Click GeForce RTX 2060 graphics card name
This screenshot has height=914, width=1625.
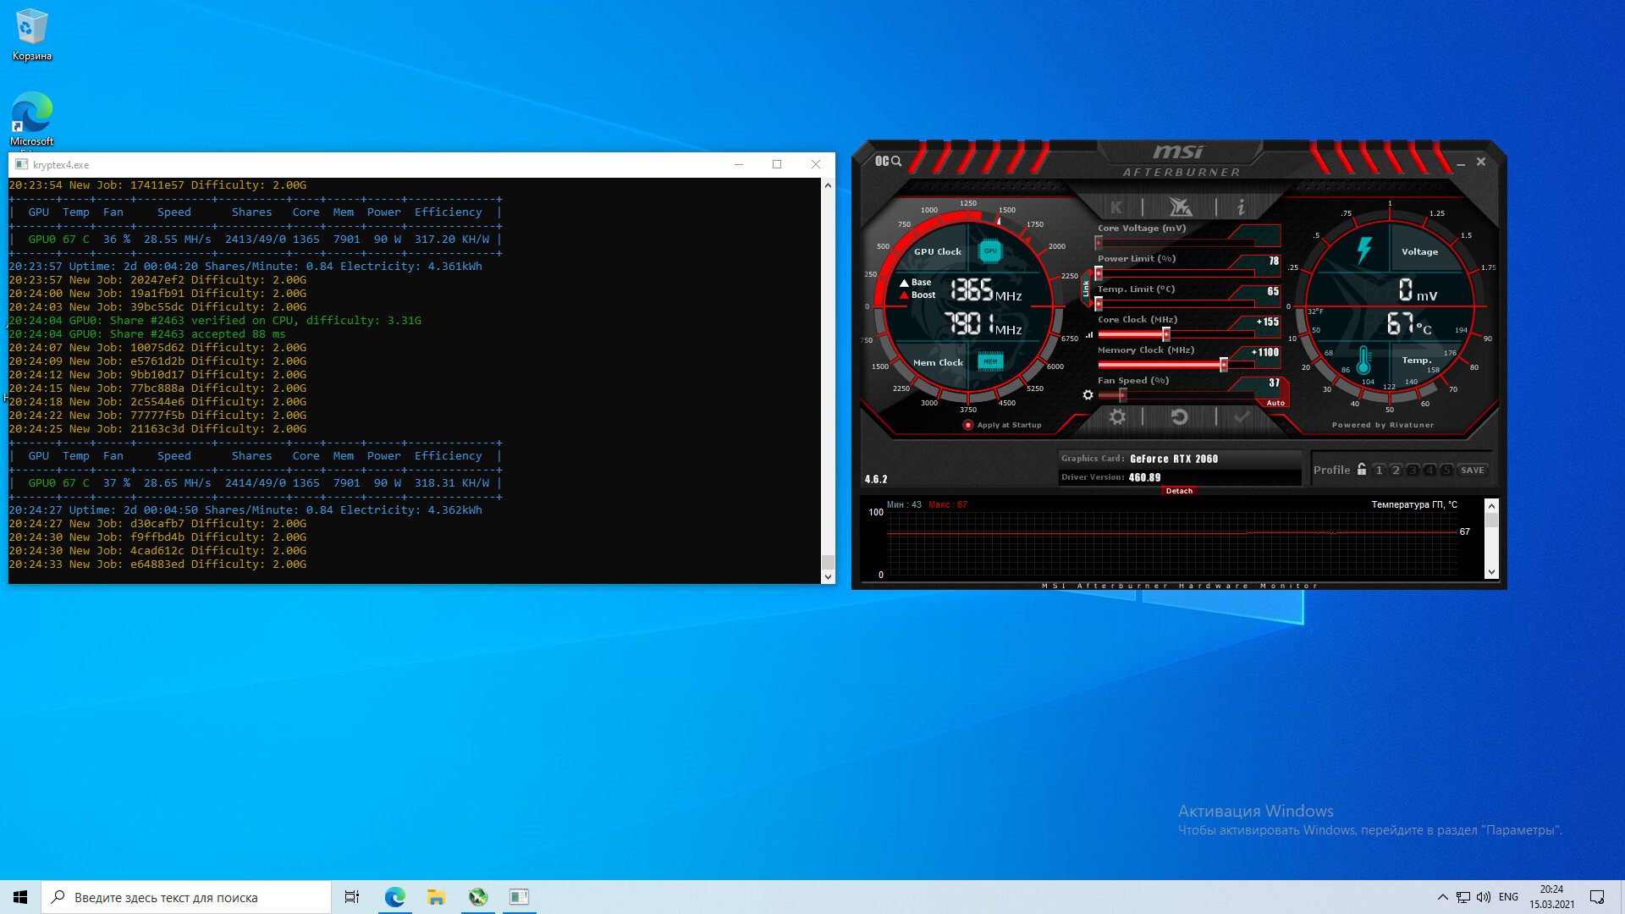[x=1174, y=459]
